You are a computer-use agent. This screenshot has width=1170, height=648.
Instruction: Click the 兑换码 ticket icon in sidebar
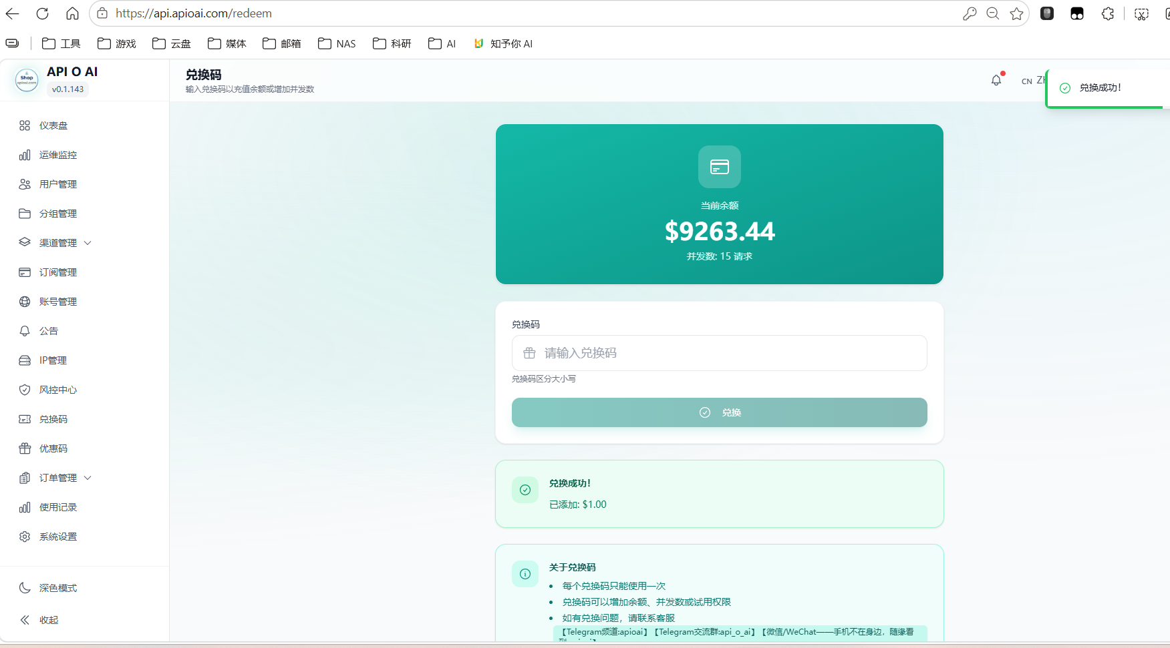coord(25,419)
